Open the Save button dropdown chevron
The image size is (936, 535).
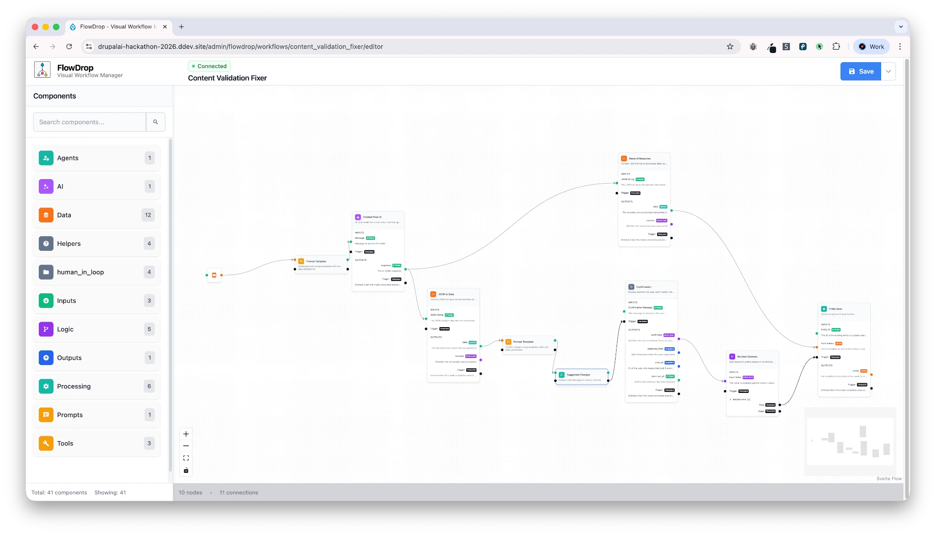pos(888,71)
